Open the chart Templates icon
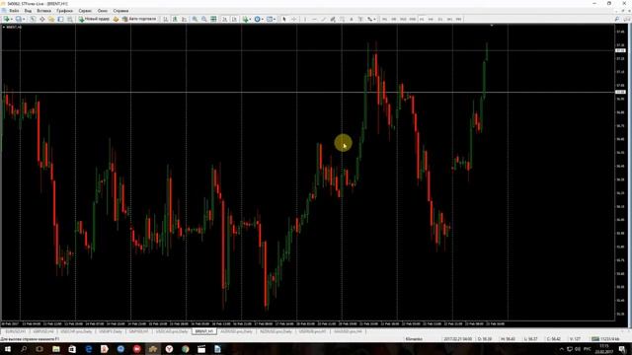The image size is (632, 355). [x=269, y=19]
